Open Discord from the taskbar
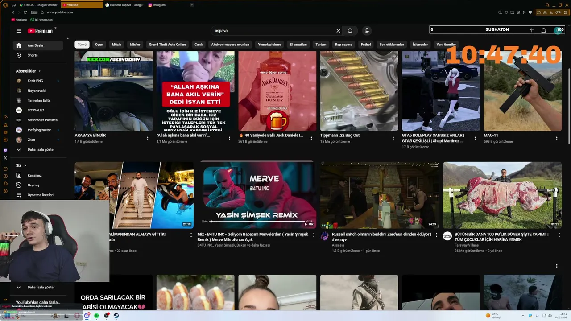The image size is (571, 321). coord(87,316)
